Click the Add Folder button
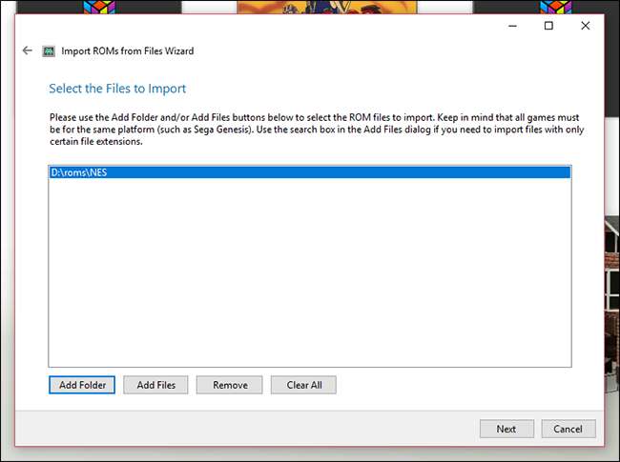 tap(82, 385)
